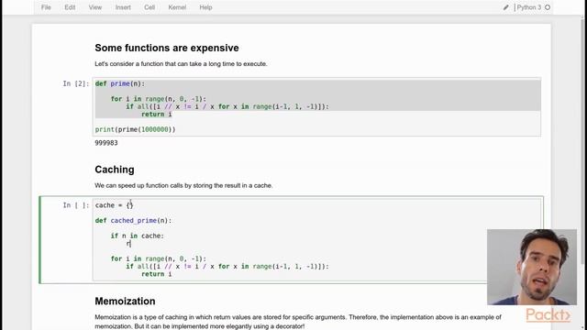Viewport: 587px width, 330px height.
Task: Click the presenter webcam video thumbnail
Action: tap(532, 267)
